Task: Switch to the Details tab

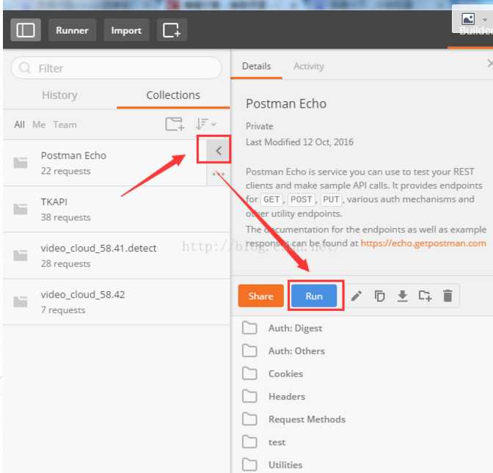Action: 256,66
